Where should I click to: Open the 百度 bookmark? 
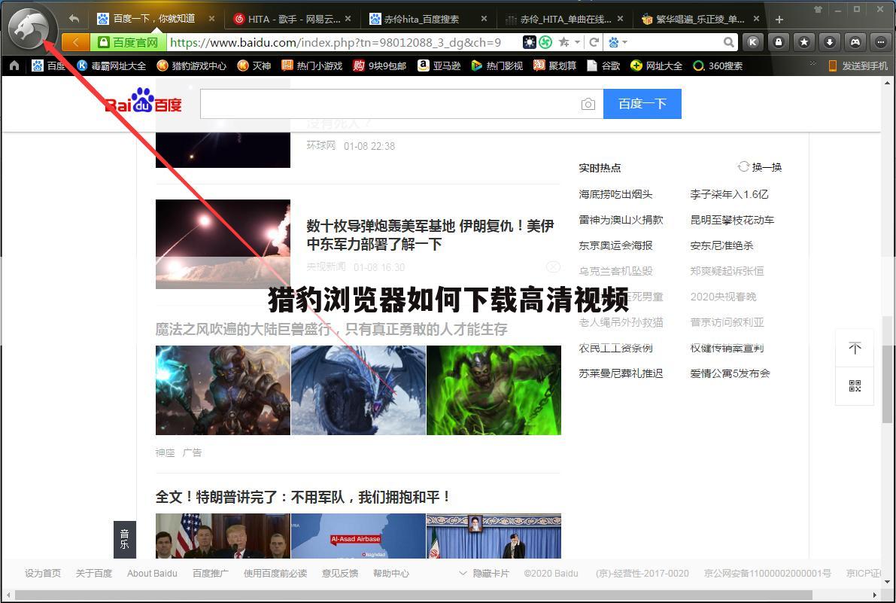[x=49, y=65]
